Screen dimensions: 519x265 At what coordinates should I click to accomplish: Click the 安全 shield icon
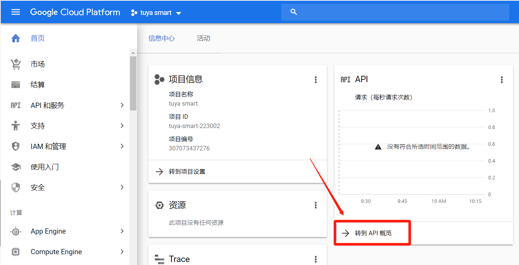[x=16, y=187]
